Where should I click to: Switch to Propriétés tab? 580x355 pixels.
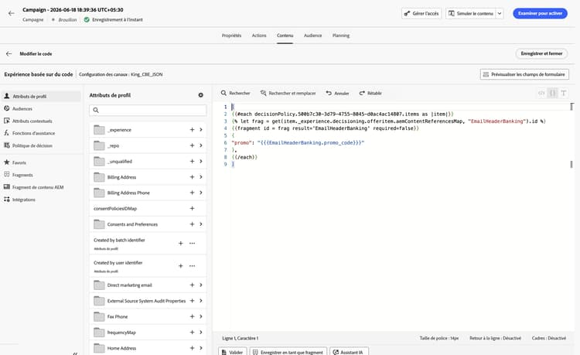pyautogui.click(x=231, y=36)
